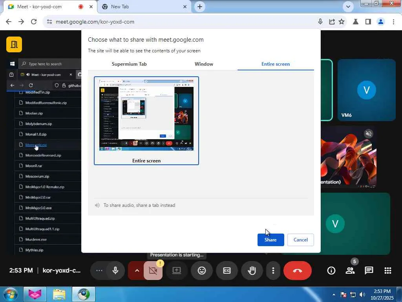Click the share page icon
Image resolution: width=402 pixels, height=302 pixels.
coord(332,22)
